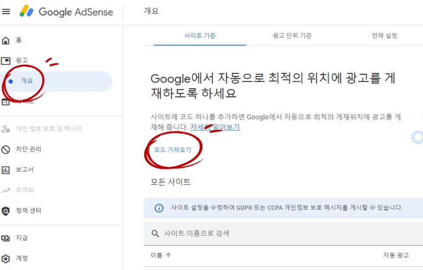Click the 코드 가져오기 button
423x270 pixels.
tap(173, 150)
